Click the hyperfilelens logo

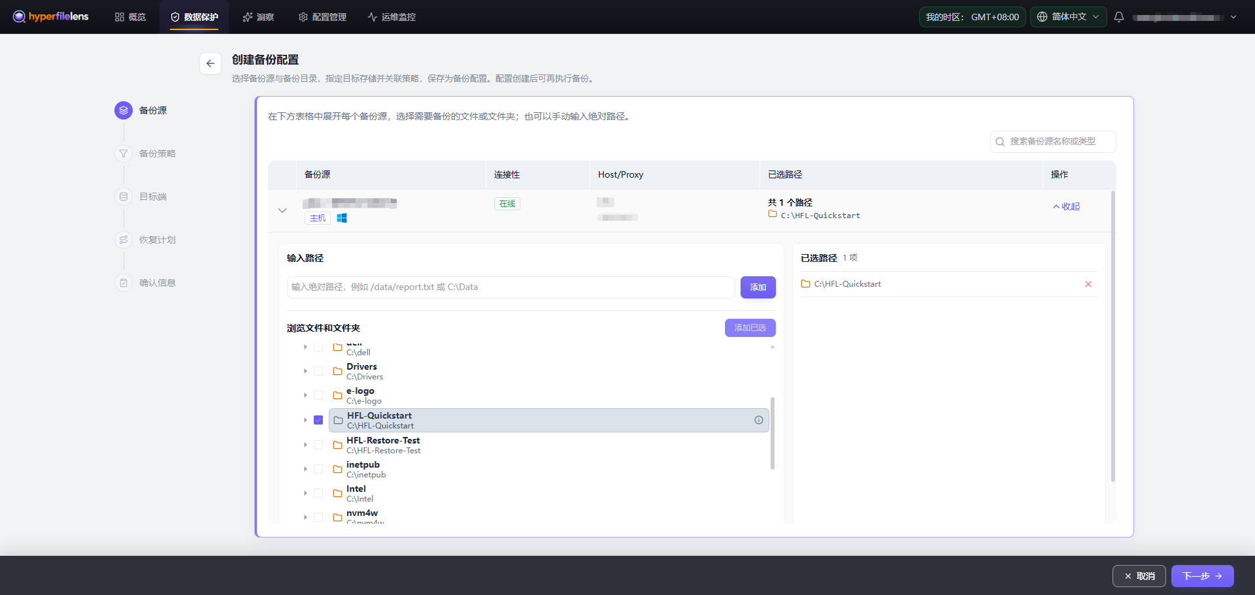(x=50, y=16)
